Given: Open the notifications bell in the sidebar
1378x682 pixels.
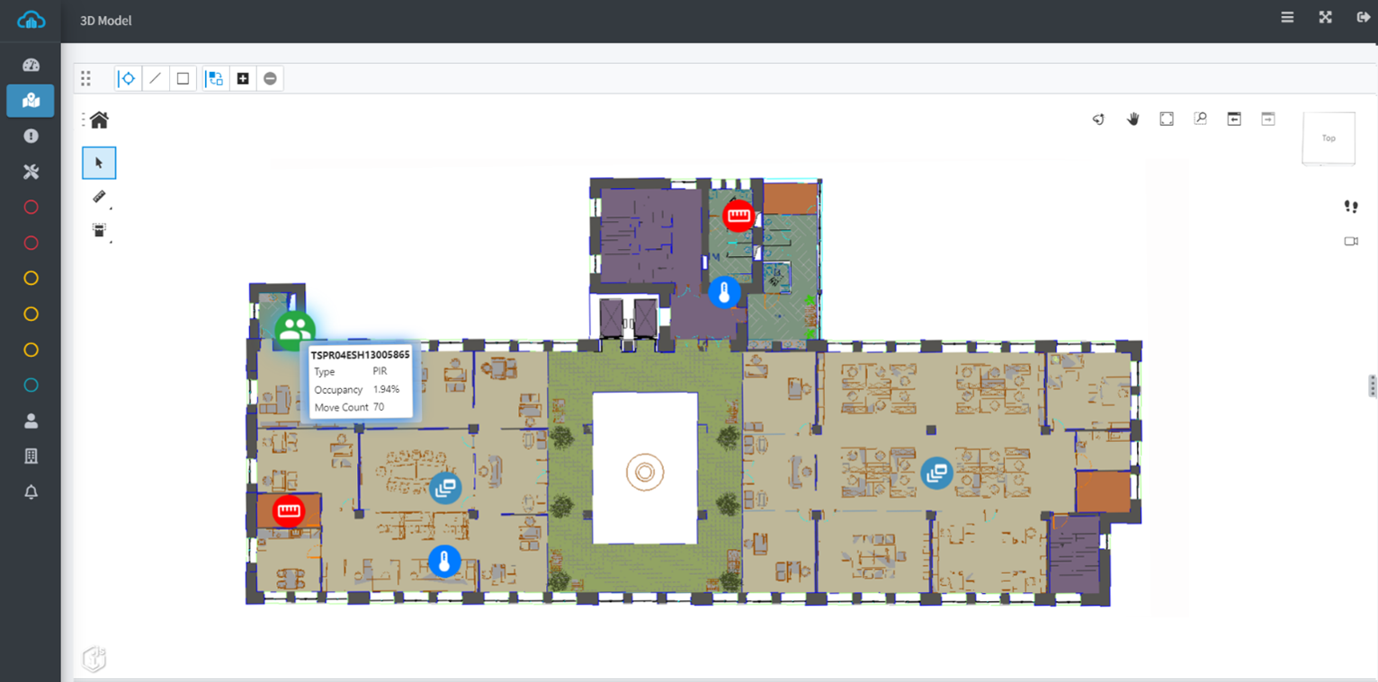Looking at the screenshot, I should 31,492.
